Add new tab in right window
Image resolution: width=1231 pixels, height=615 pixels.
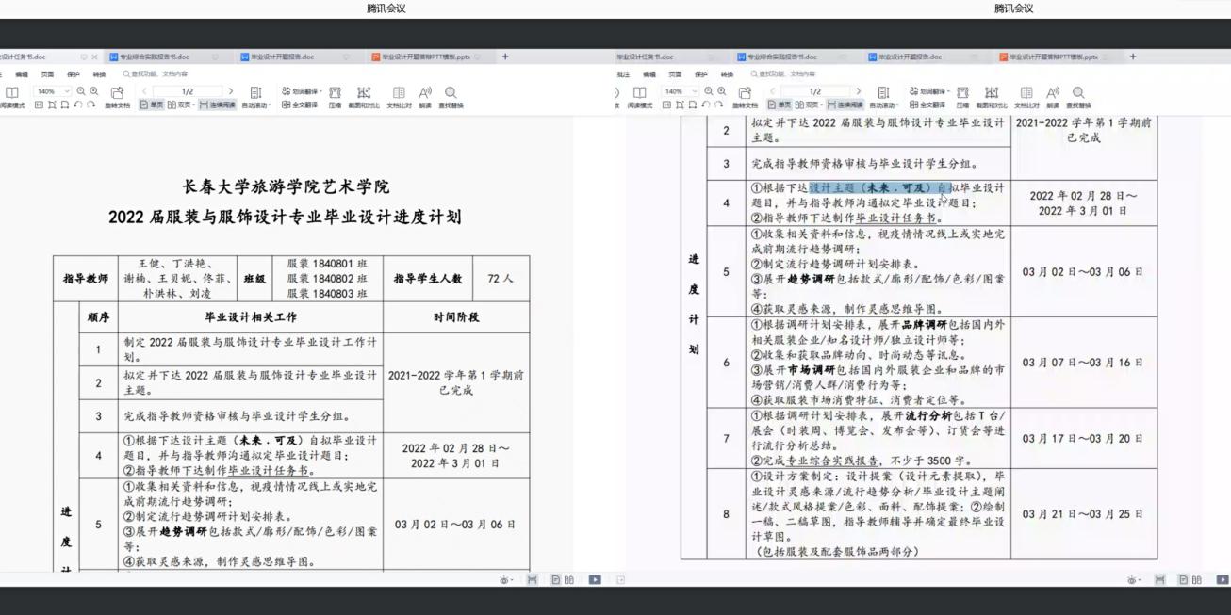coord(1133,57)
